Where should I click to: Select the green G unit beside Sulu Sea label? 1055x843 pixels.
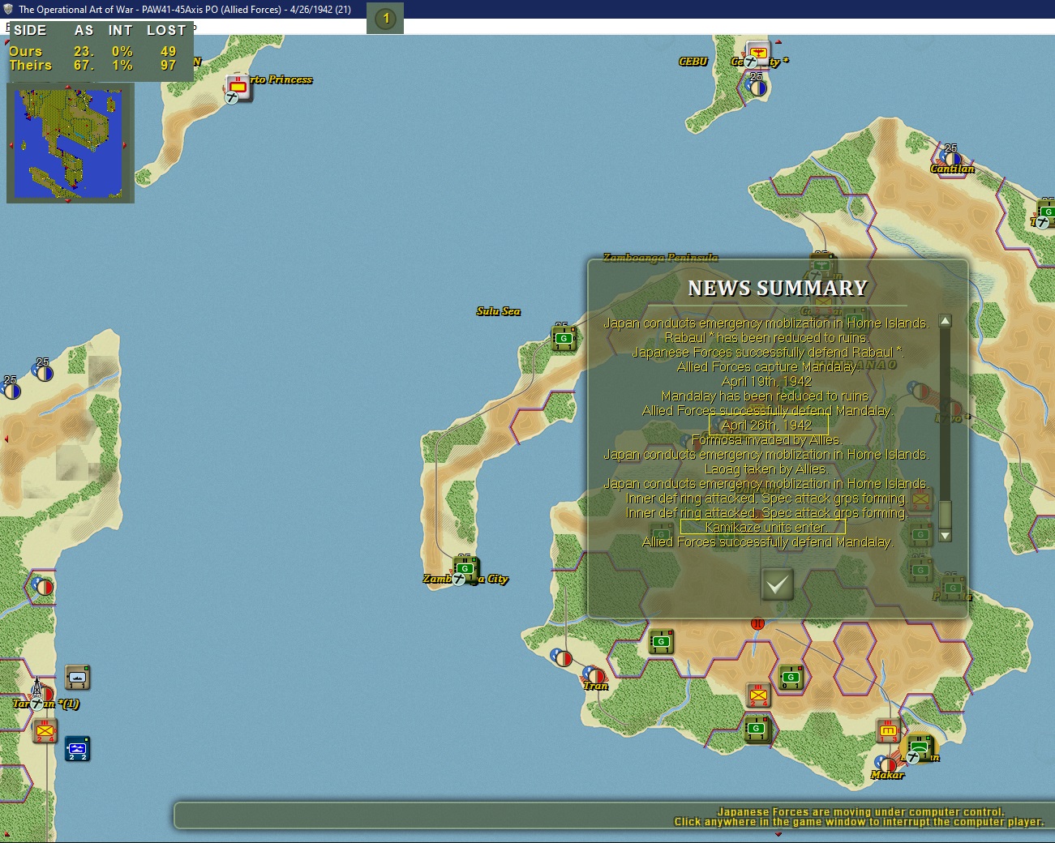pyautogui.click(x=564, y=337)
